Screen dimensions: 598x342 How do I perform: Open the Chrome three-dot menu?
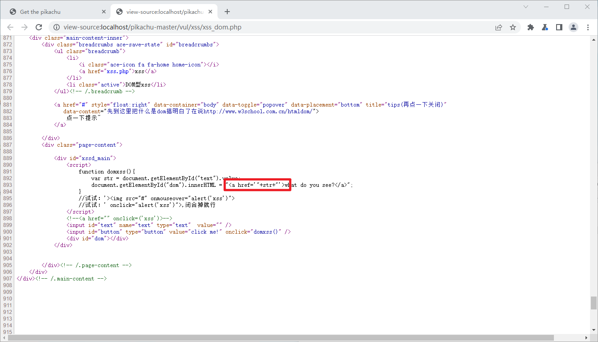click(x=588, y=27)
